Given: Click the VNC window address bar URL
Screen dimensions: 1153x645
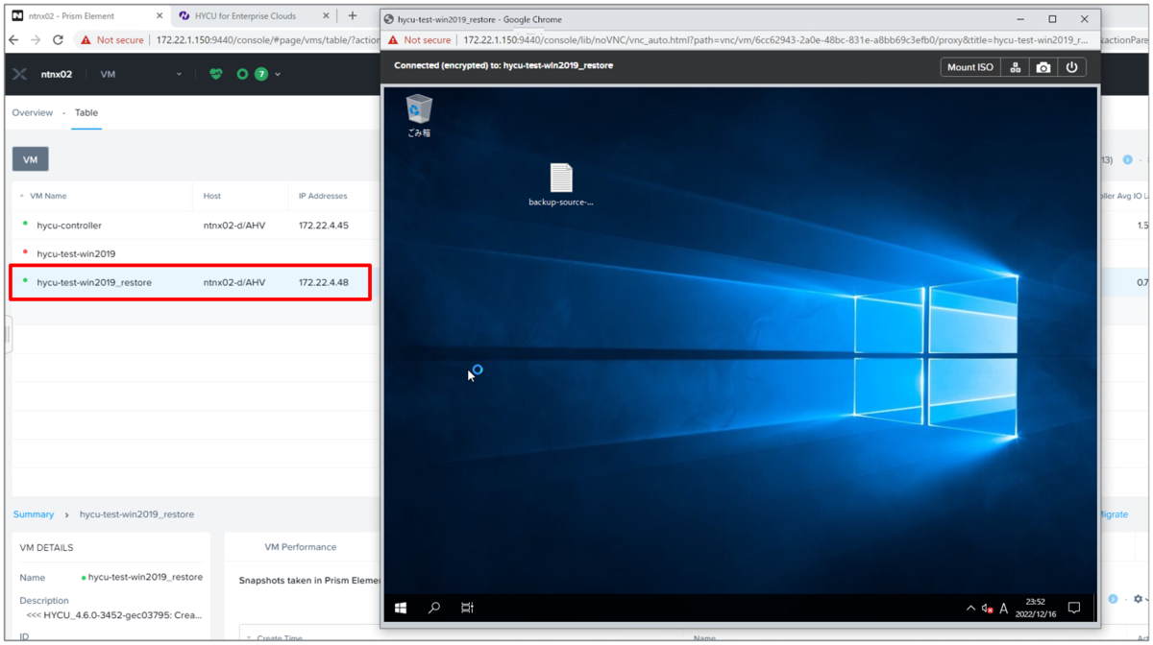Looking at the screenshot, I should [776, 40].
